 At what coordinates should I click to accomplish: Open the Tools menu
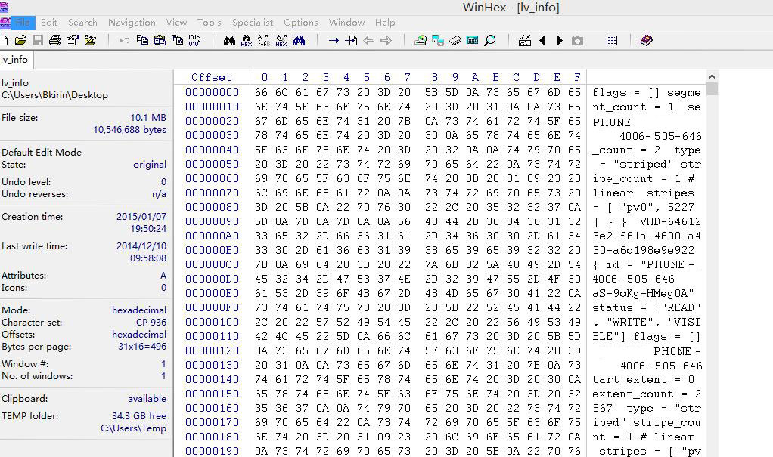tap(209, 22)
